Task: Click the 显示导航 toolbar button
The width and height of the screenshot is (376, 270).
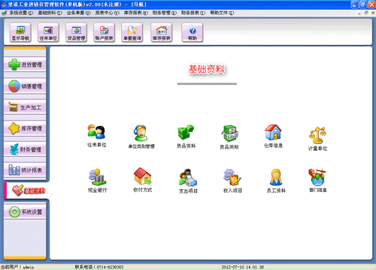Action: (20, 32)
